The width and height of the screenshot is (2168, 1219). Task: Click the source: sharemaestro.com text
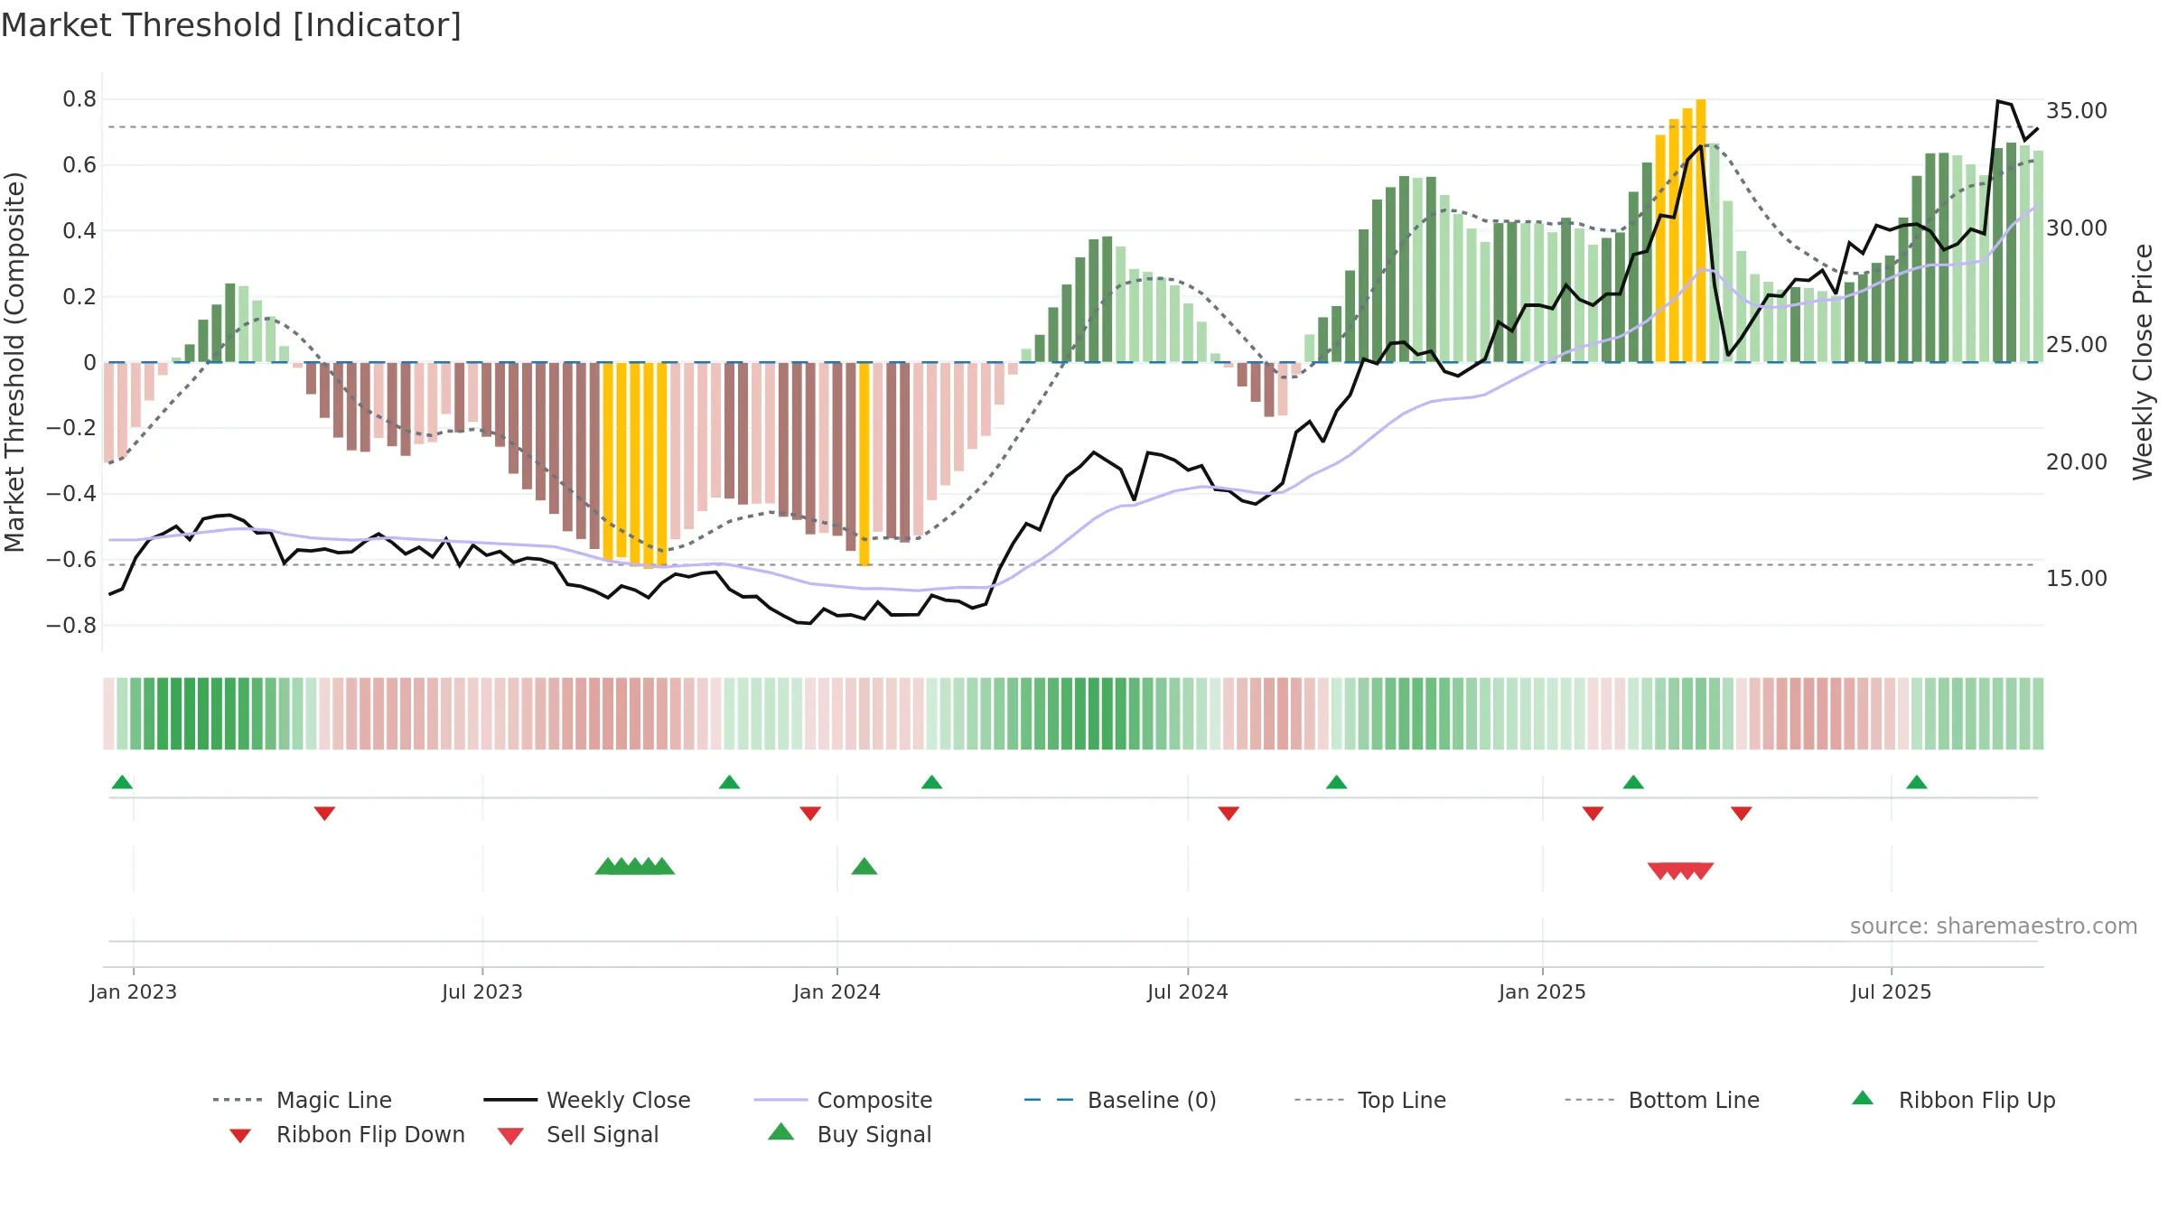point(1994,926)
